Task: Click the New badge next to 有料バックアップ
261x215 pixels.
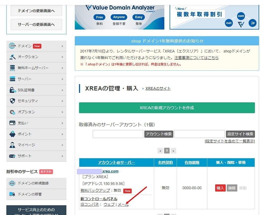Action: pyautogui.click(x=127, y=191)
